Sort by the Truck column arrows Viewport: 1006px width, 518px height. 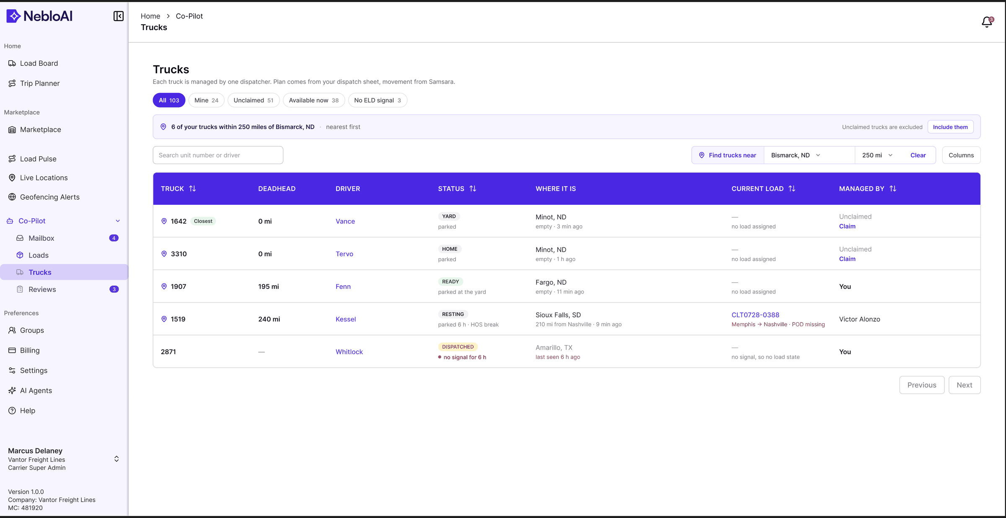[192, 189]
